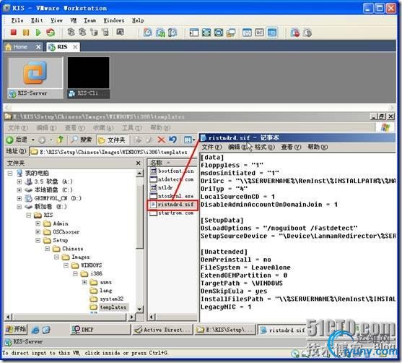This screenshot has width=402, height=363.
Task: Click the show sidebar toolbar icon
Action: click(x=194, y=33)
